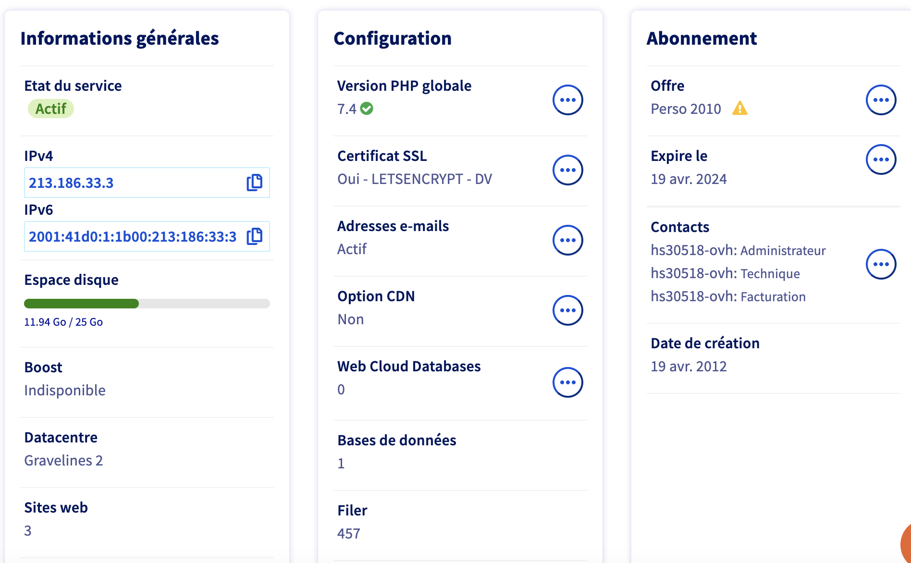Click the hs30518-ovh Facturation contact
Viewport: 911px width, 563px height.
727,296
